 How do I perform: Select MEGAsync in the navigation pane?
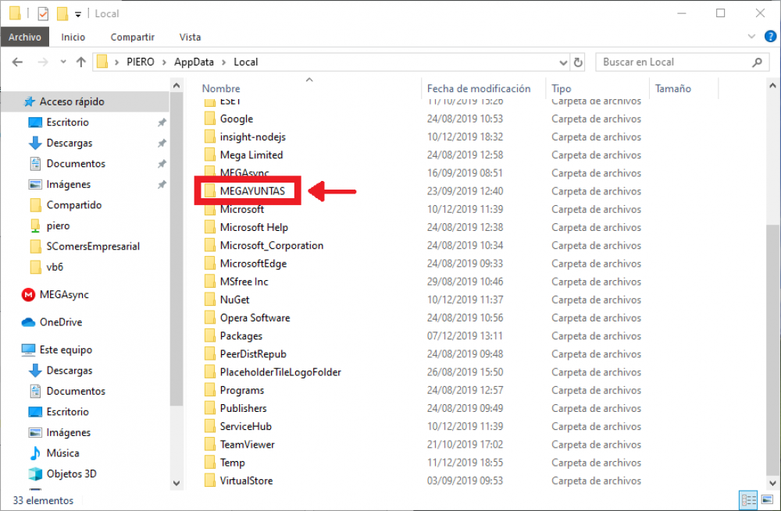[x=64, y=295]
